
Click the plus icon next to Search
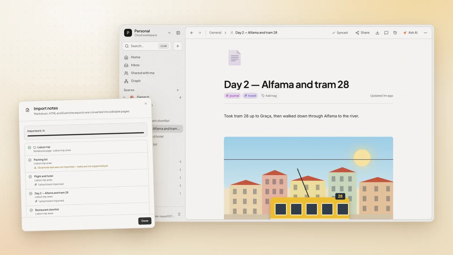click(178, 46)
